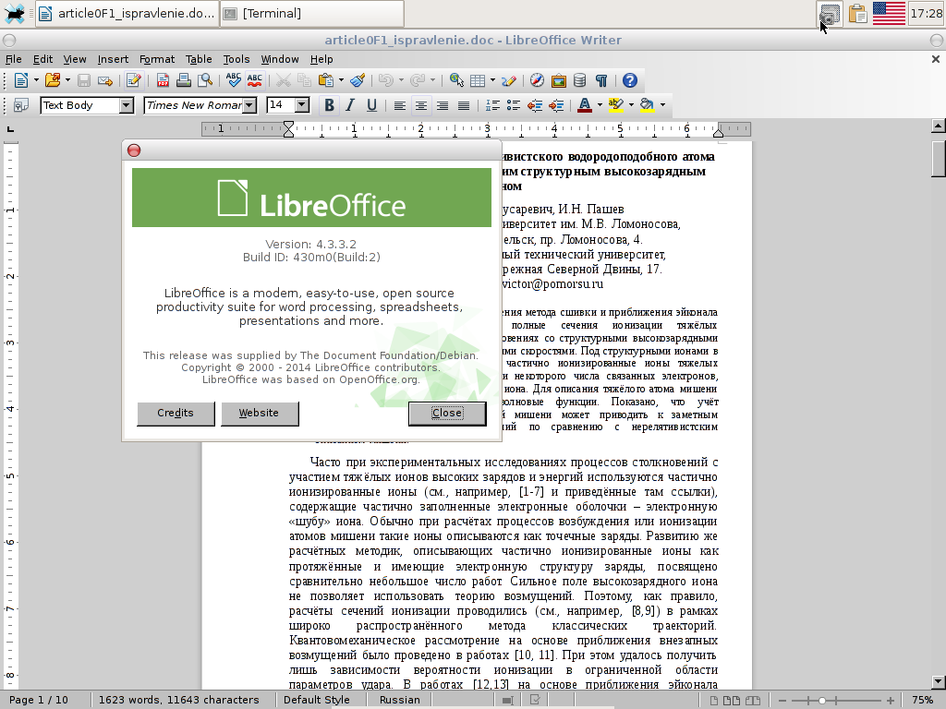Increase paragraph indent
Screen dimensions: 946x709
[x=556, y=105]
